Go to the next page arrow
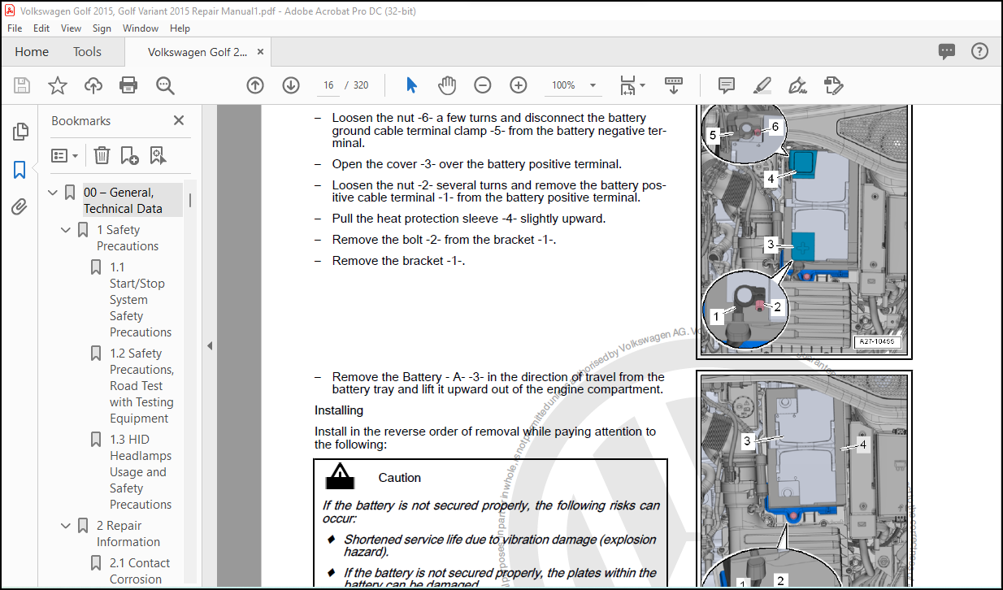 [291, 85]
